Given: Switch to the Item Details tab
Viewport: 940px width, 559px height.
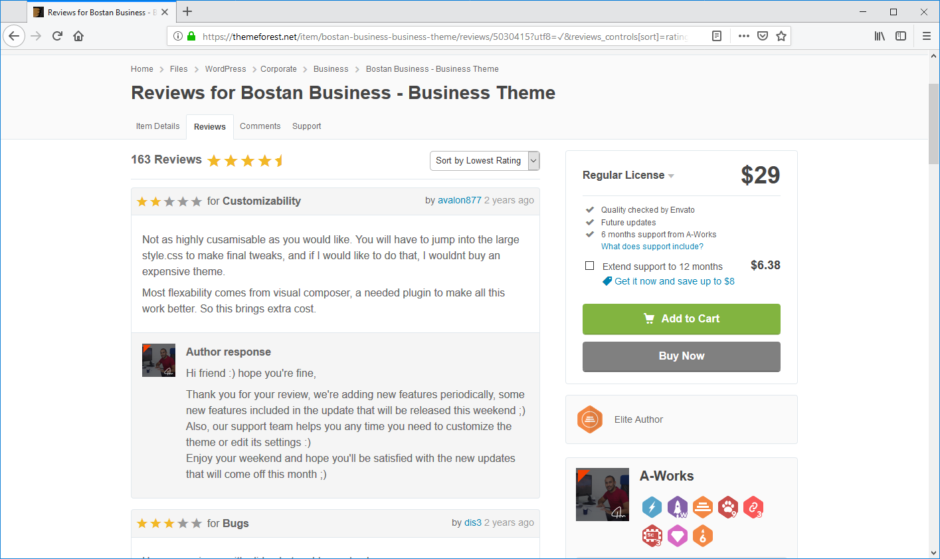Looking at the screenshot, I should coord(157,126).
